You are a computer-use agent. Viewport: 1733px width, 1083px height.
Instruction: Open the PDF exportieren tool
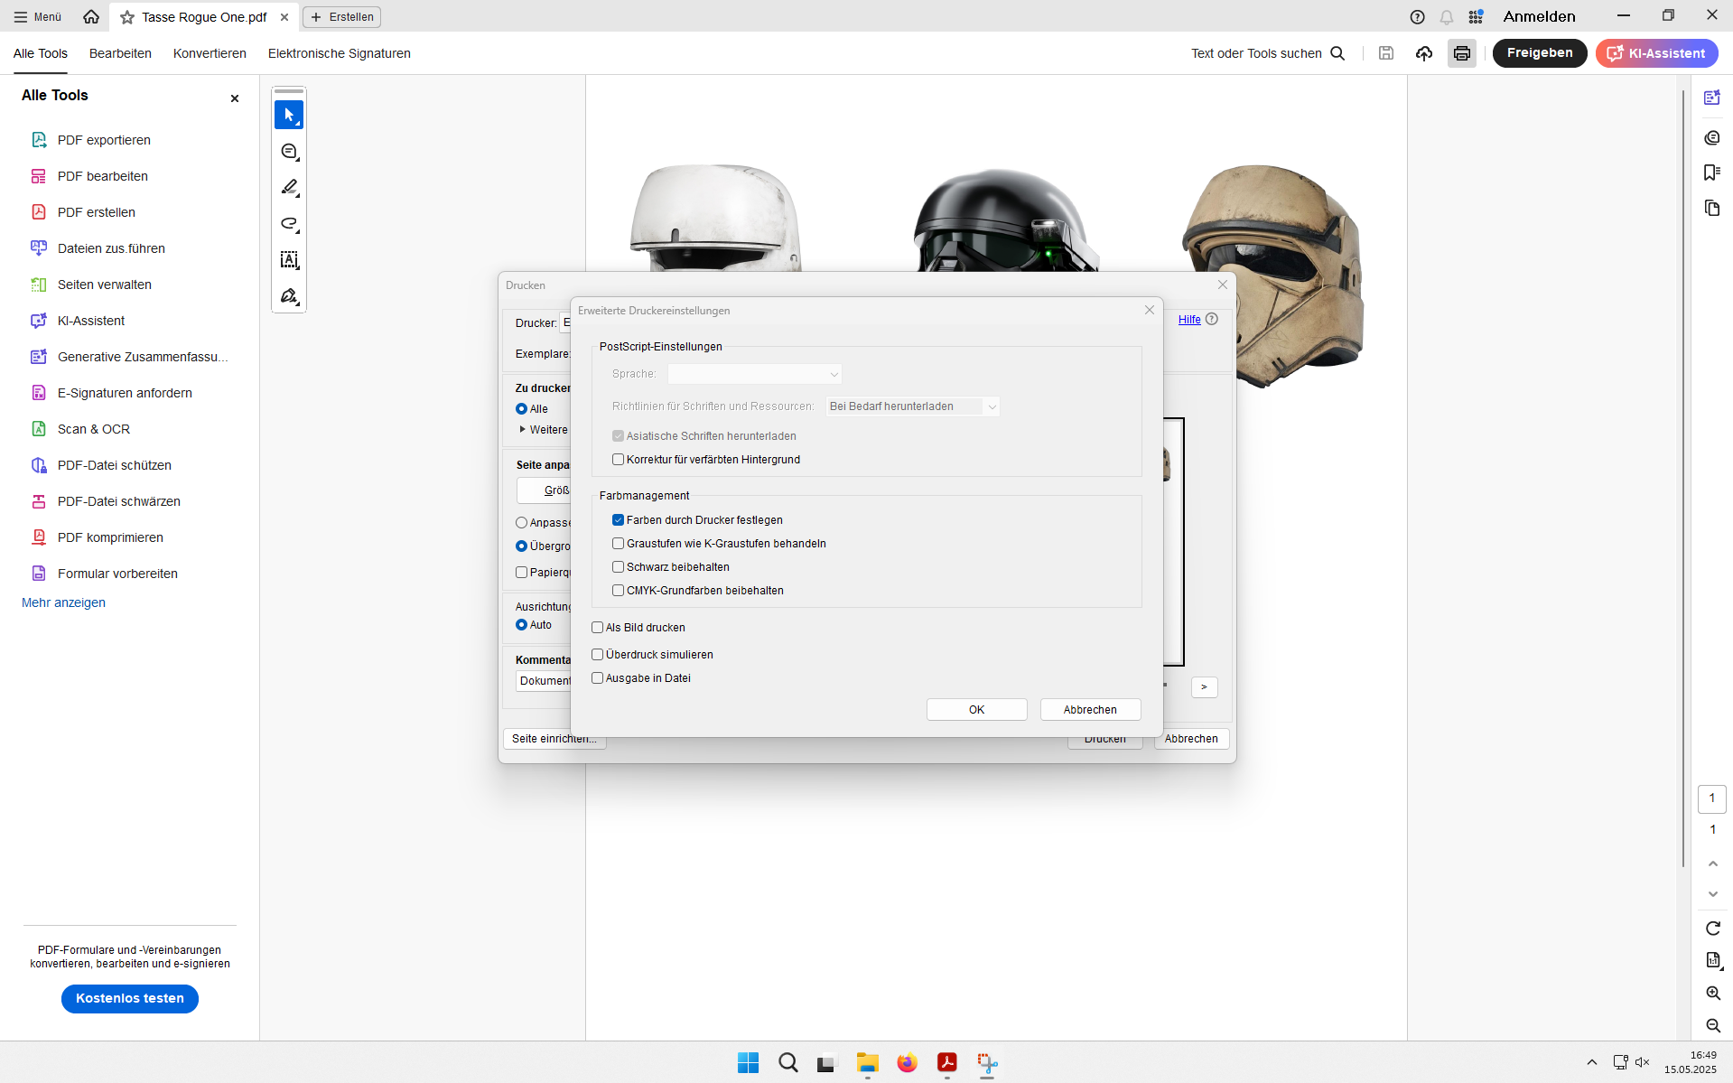[104, 140]
